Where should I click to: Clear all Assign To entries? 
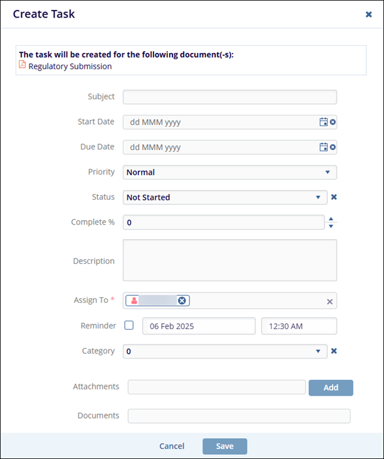click(x=330, y=302)
